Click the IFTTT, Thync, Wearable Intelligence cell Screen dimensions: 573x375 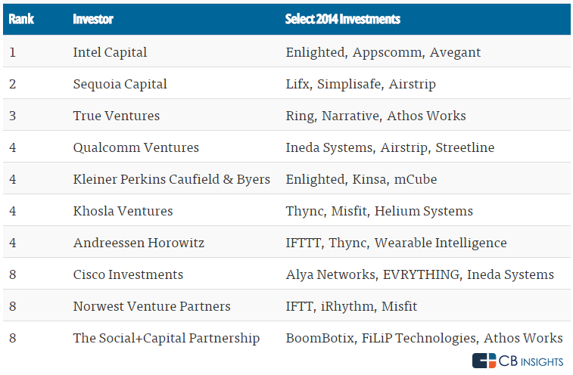pos(396,243)
